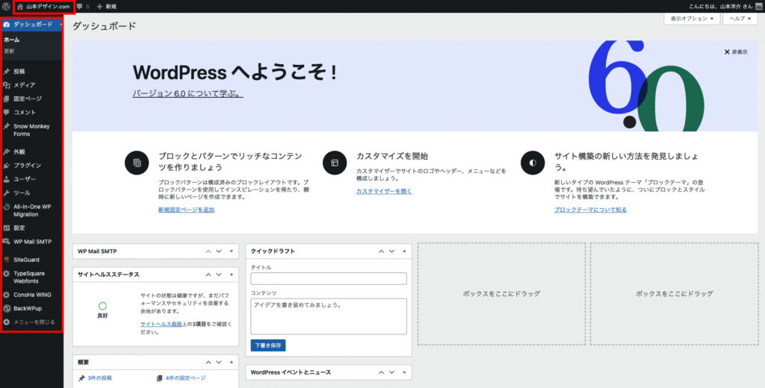Click the 下書き保存 button
765x388 pixels.
[268, 345]
